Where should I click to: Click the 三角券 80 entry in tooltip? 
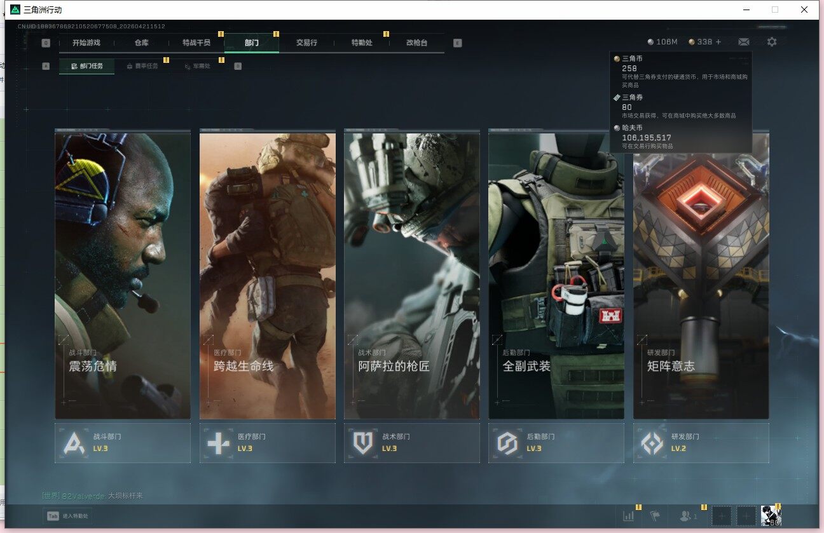682,105
